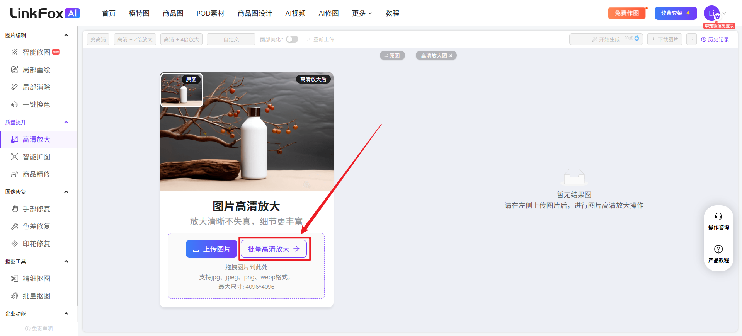Click the 手部修复 hand icon
Image resolution: width=742 pixels, height=336 pixels.
15,209
